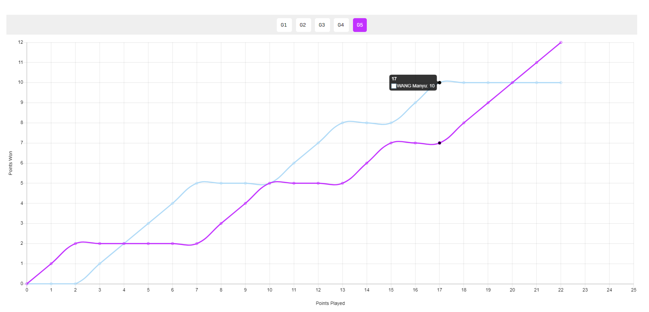This screenshot has height=312, width=649.
Task: Click the color box in WANG Manyu tooltip
Action: [x=394, y=86]
